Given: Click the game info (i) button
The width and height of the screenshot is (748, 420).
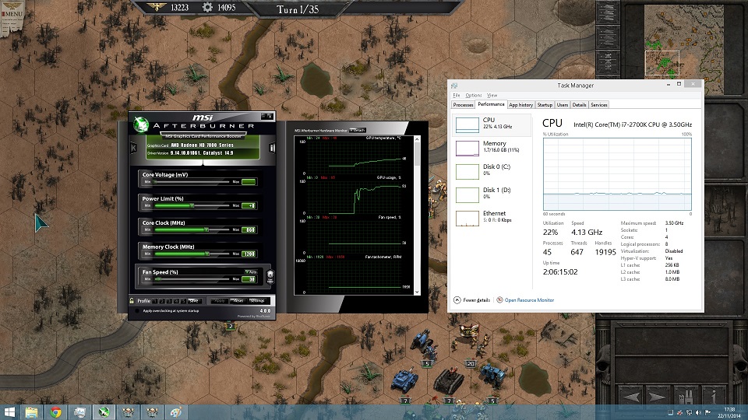Looking at the screenshot, I should 713,397.
